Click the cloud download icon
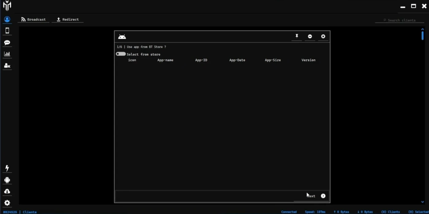 (7, 191)
